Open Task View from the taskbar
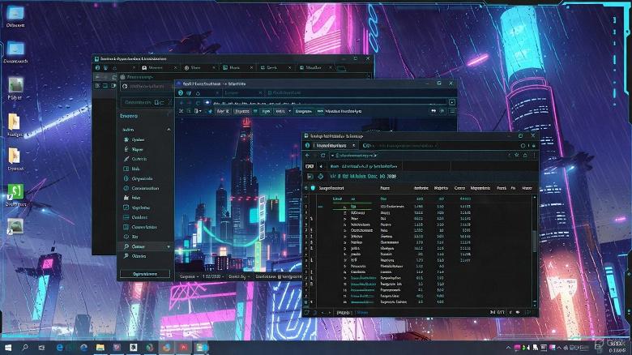632x355 pixels. 41,348
